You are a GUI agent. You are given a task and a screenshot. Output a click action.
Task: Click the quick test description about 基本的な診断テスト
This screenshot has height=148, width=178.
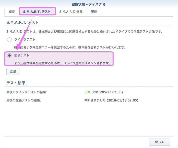point(70,47)
